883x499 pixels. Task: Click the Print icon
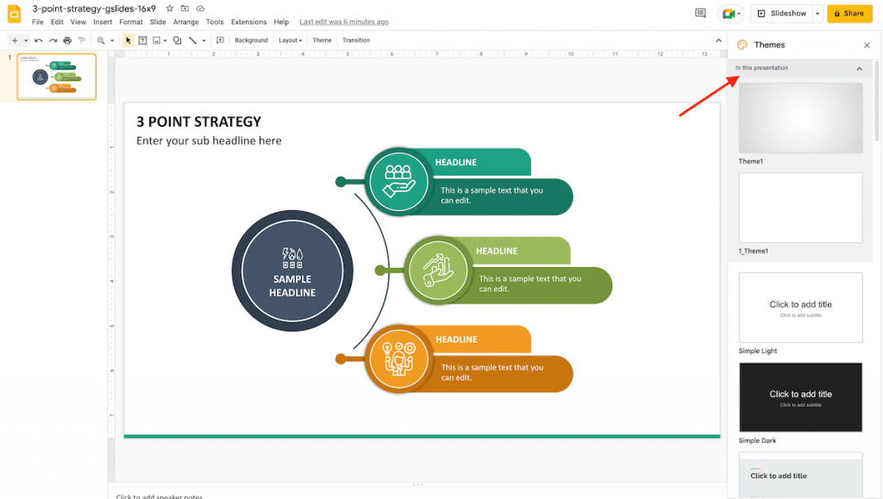[x=66, y=40]
